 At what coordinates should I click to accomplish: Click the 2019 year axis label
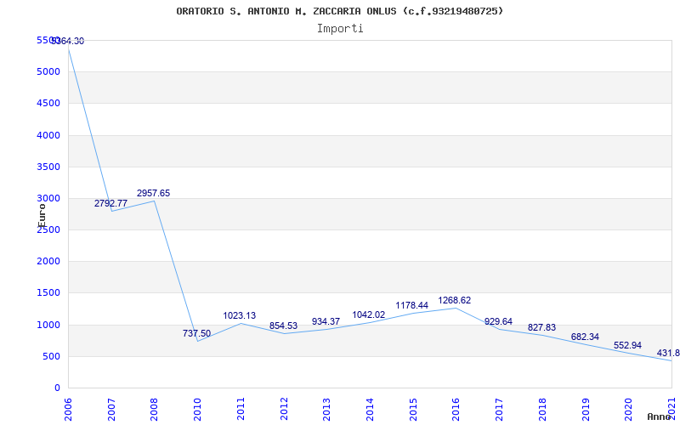[x=586, y=409]
